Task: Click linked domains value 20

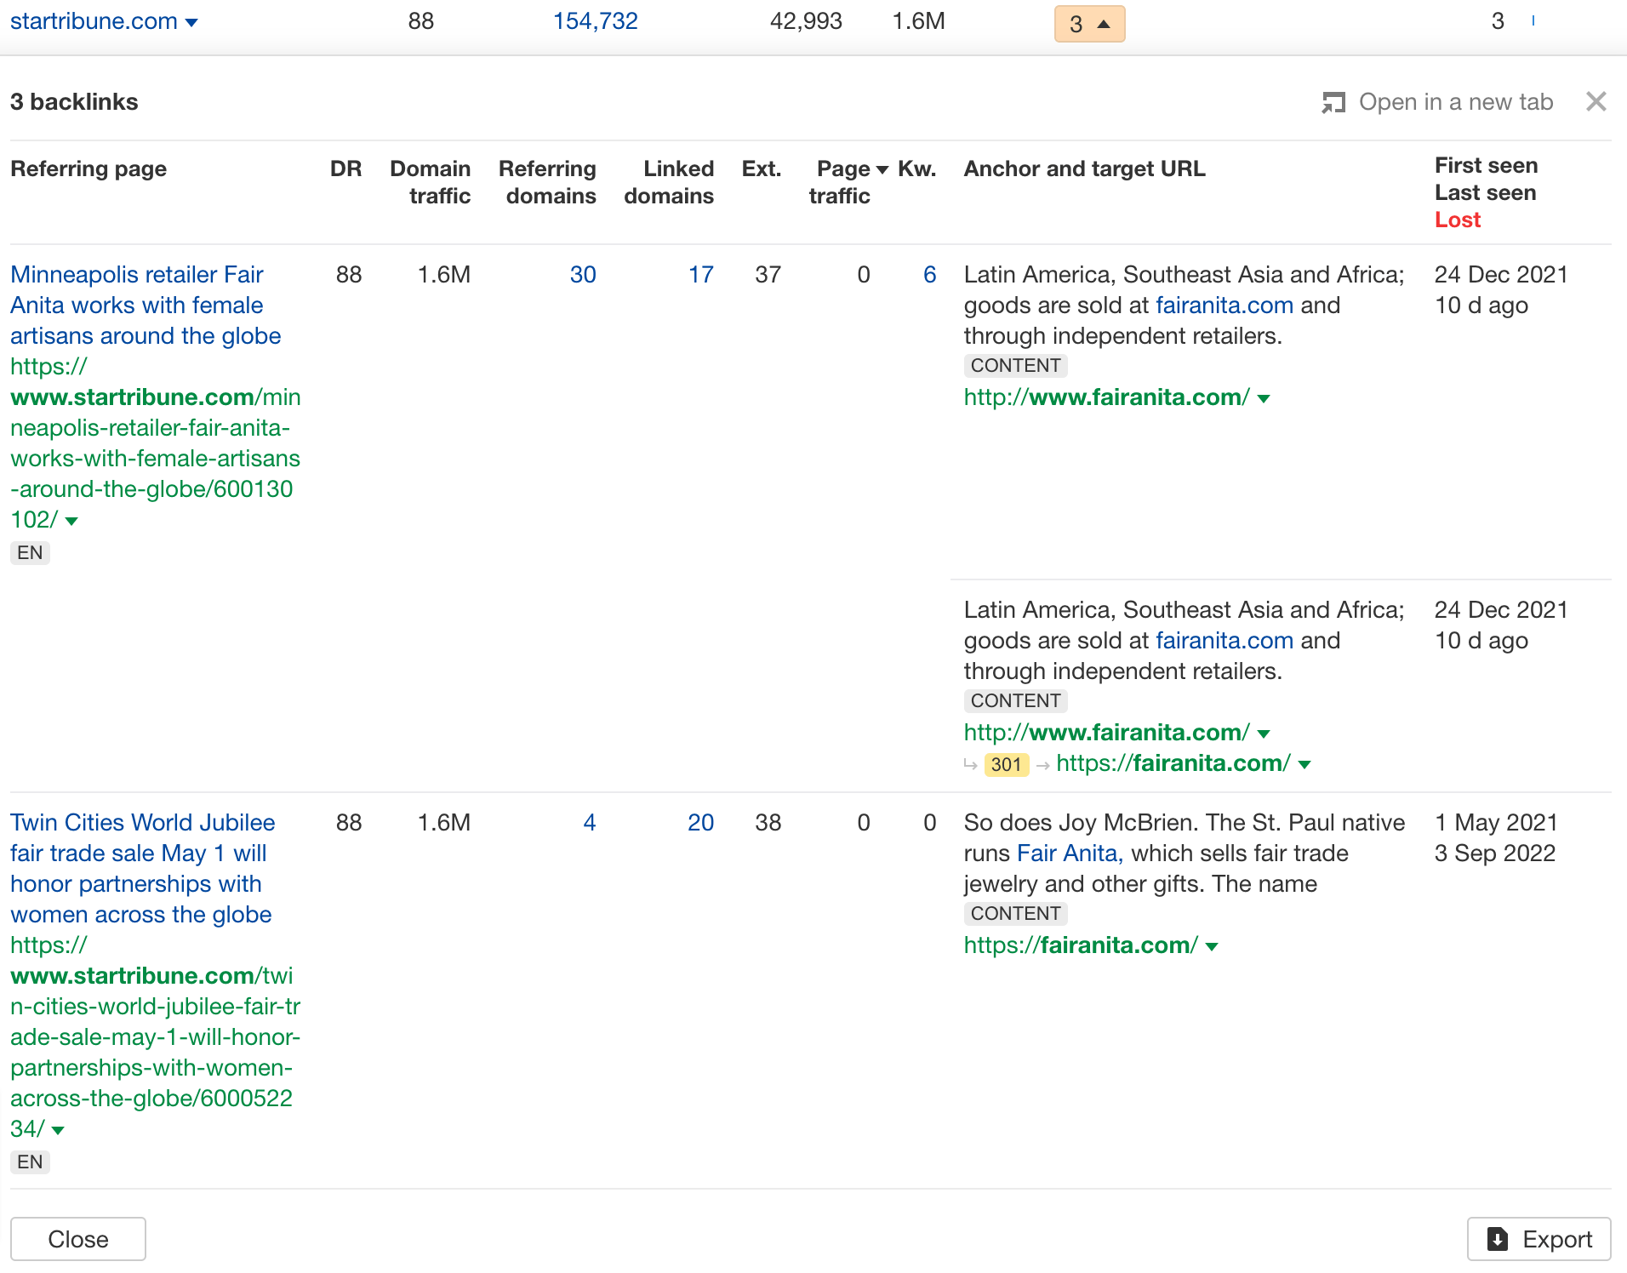Action: [x=700, y=823]
